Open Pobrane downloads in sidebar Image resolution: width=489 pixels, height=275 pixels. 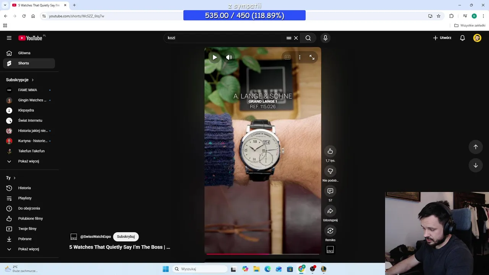pyautogui.click(x=29, y=239)
